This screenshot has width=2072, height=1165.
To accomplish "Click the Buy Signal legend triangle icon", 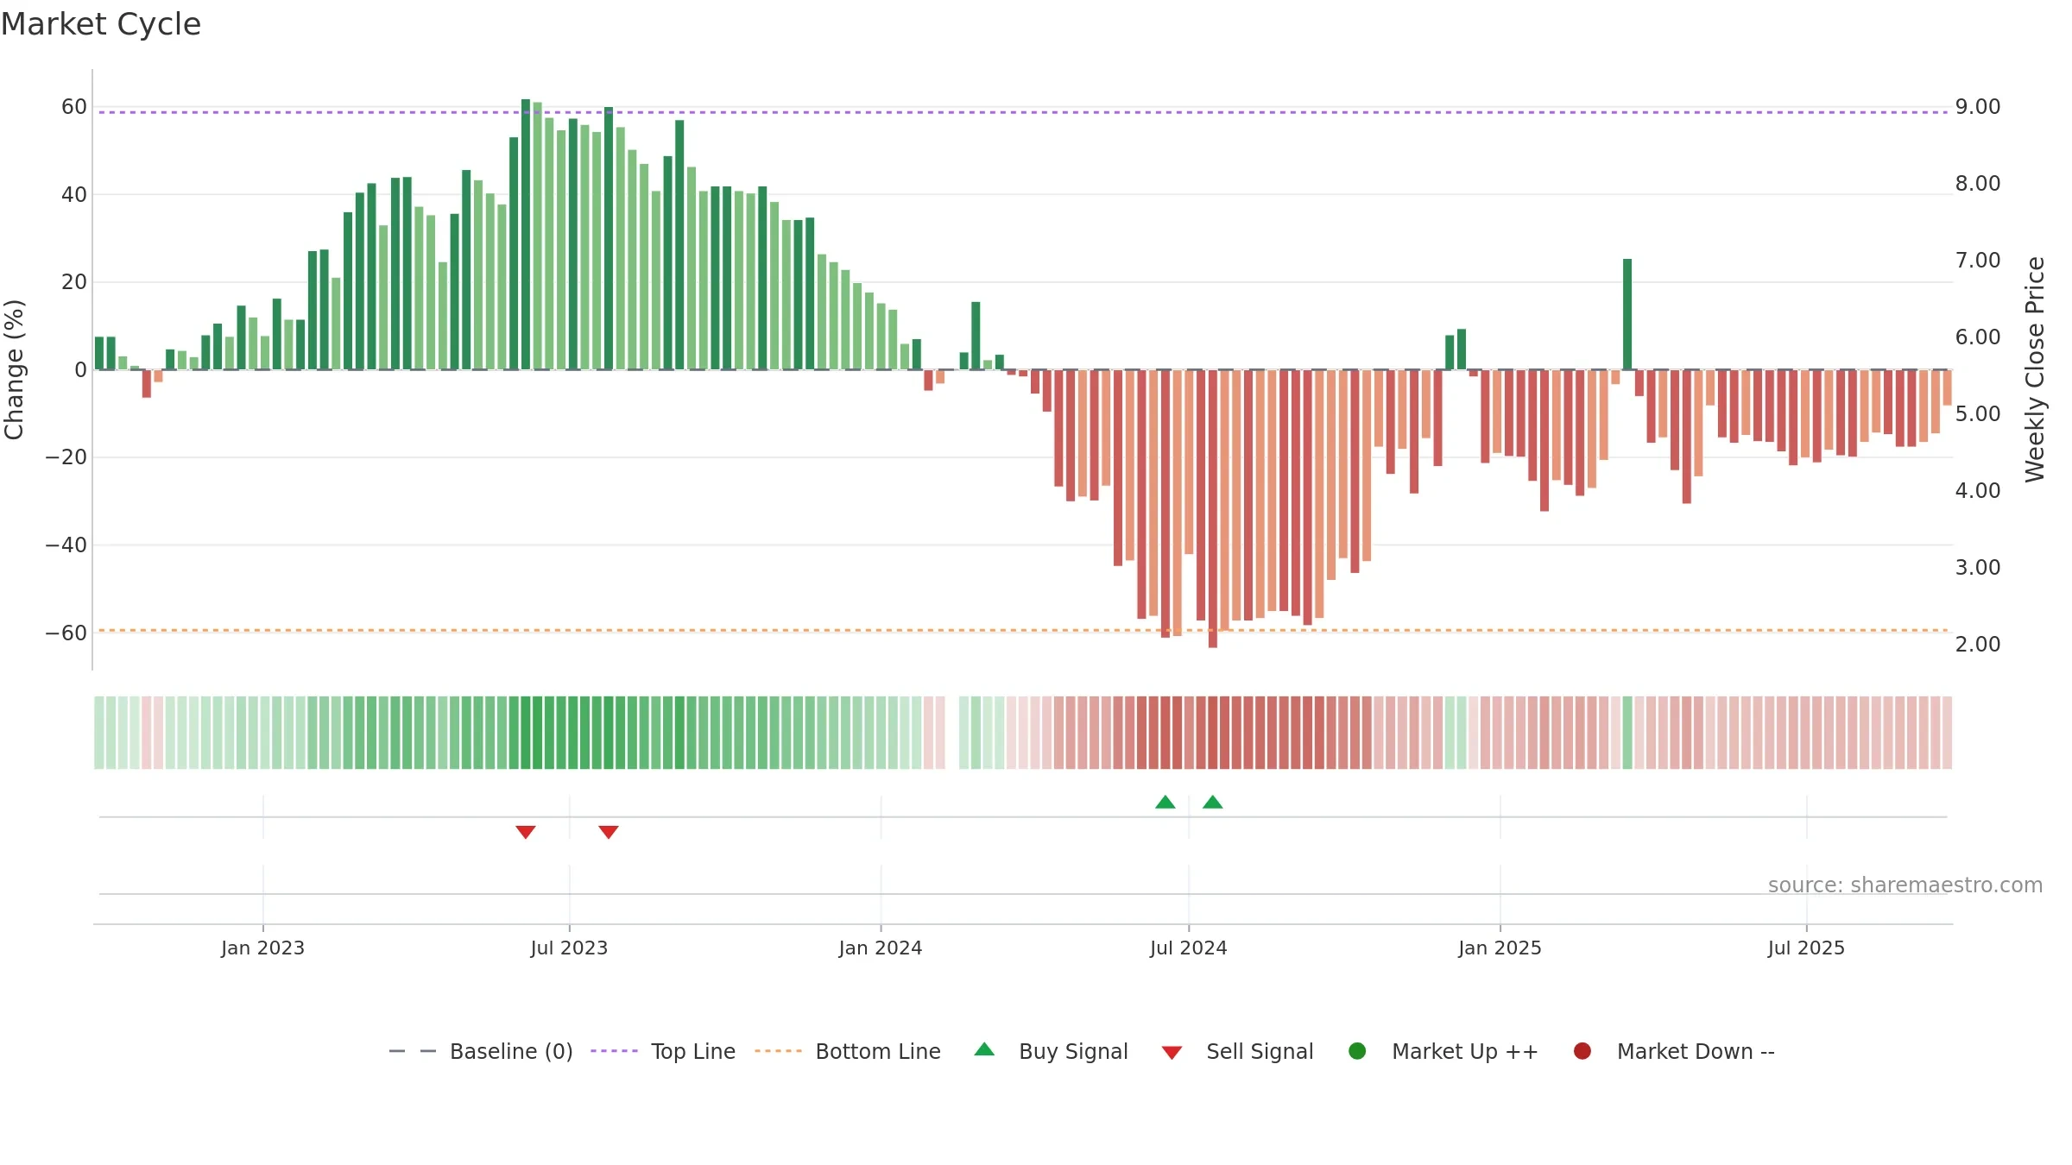I will [x=984, y=1049].
